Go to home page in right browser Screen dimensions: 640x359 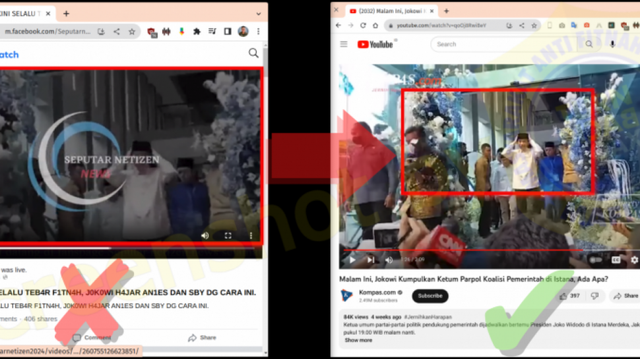375,25
